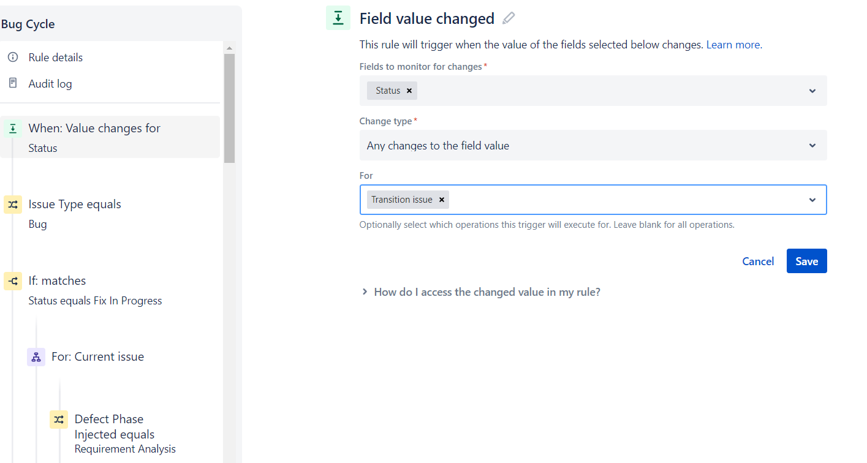The height and width of the screenshot is (463, 867).
Task: Click the green trigger icon beside When: Value changes
Action: coord(13,129)
